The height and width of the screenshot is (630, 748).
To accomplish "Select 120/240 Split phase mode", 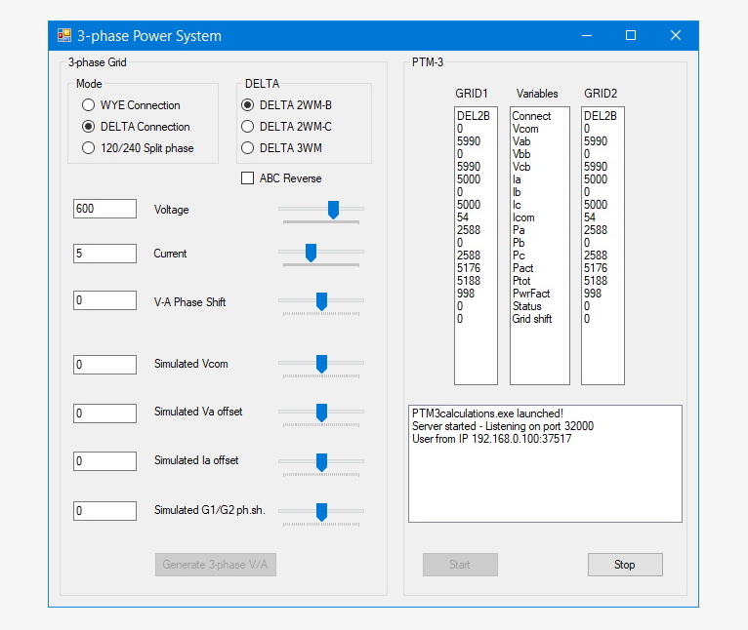I will coord(138,147).
